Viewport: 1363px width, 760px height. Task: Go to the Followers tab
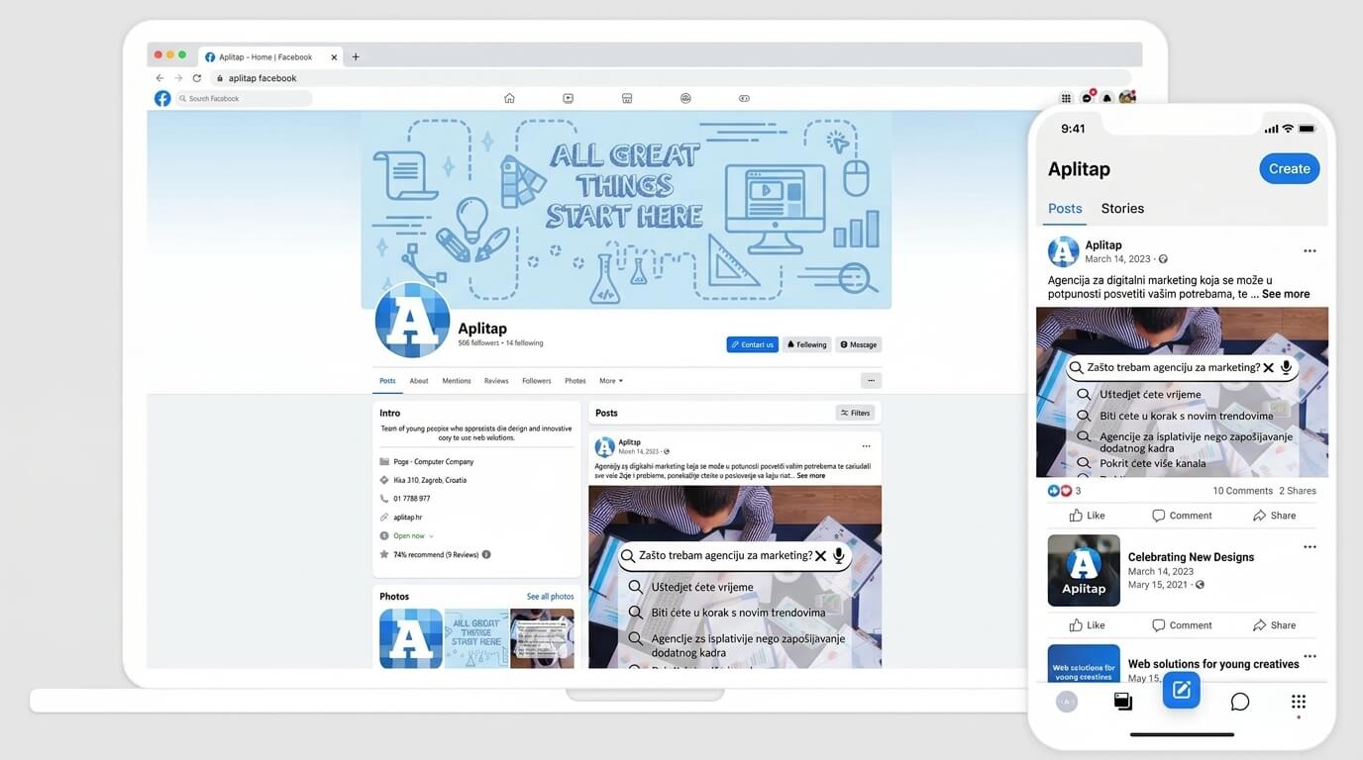pos(537,381)
